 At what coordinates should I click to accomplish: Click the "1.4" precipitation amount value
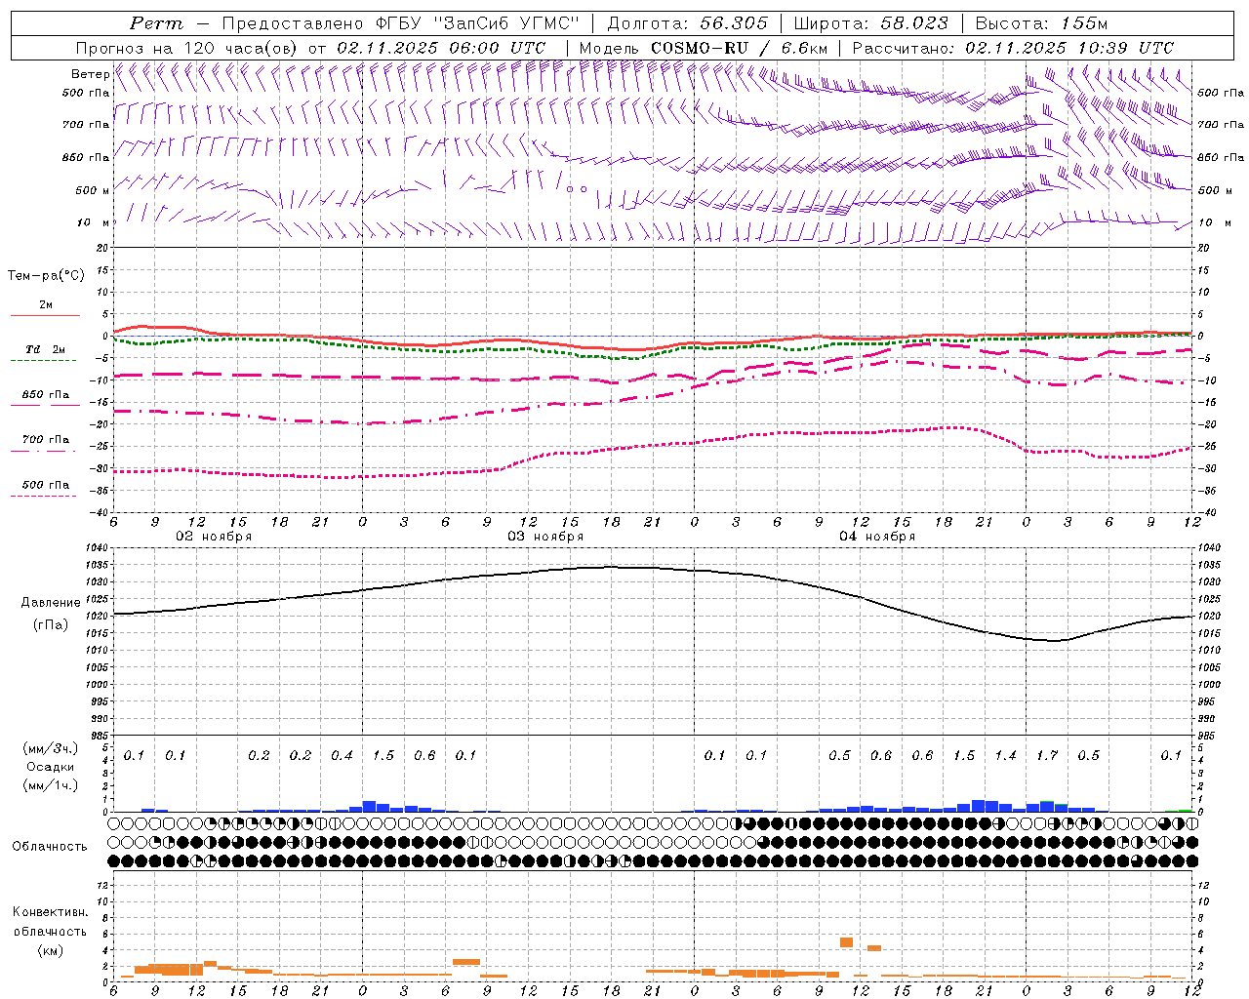[1005, 755]
